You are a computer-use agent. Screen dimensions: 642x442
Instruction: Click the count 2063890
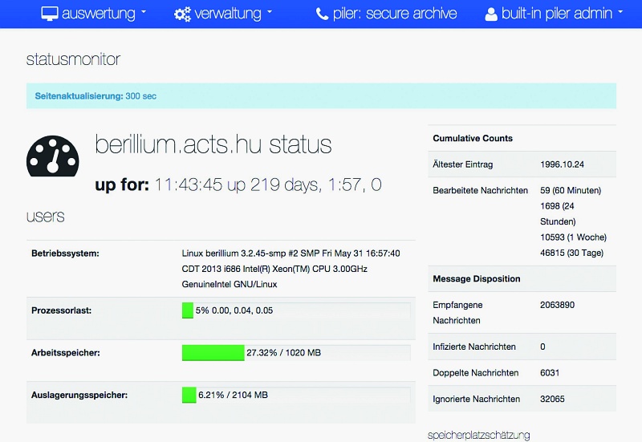click(x=557, y=305)
